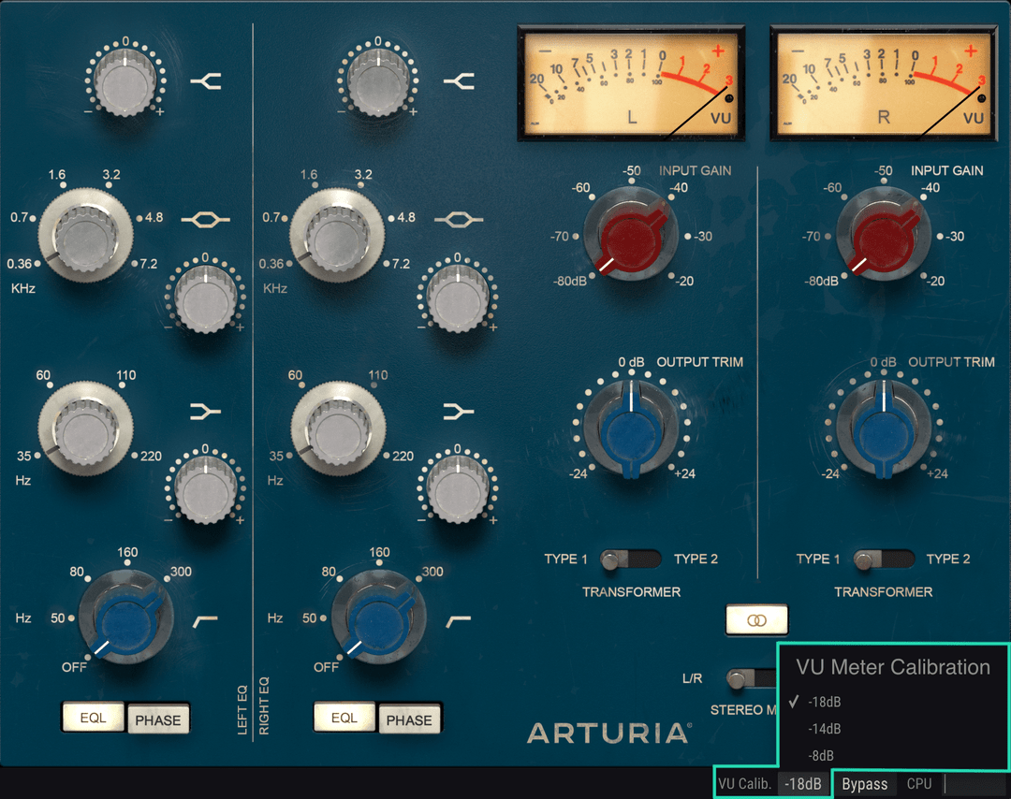Screen dimensions: 1011x799
Task: Click the left EQ high shelf curve icon
Action: click(206, 81)
